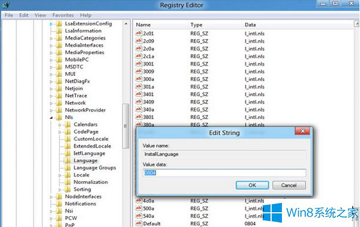360x227 pixels.
Task: Click the tree pane scrollbar thumb
Action: (x=125, y=126)
